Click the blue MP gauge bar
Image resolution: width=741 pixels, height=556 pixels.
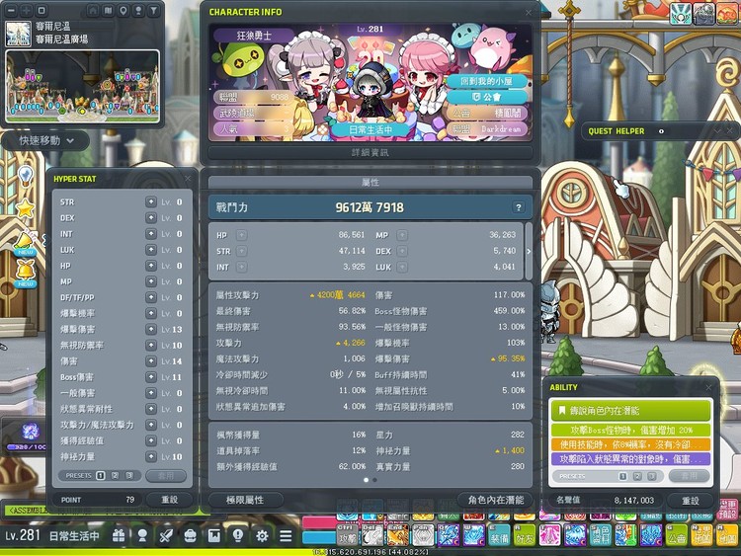[319, 538]
